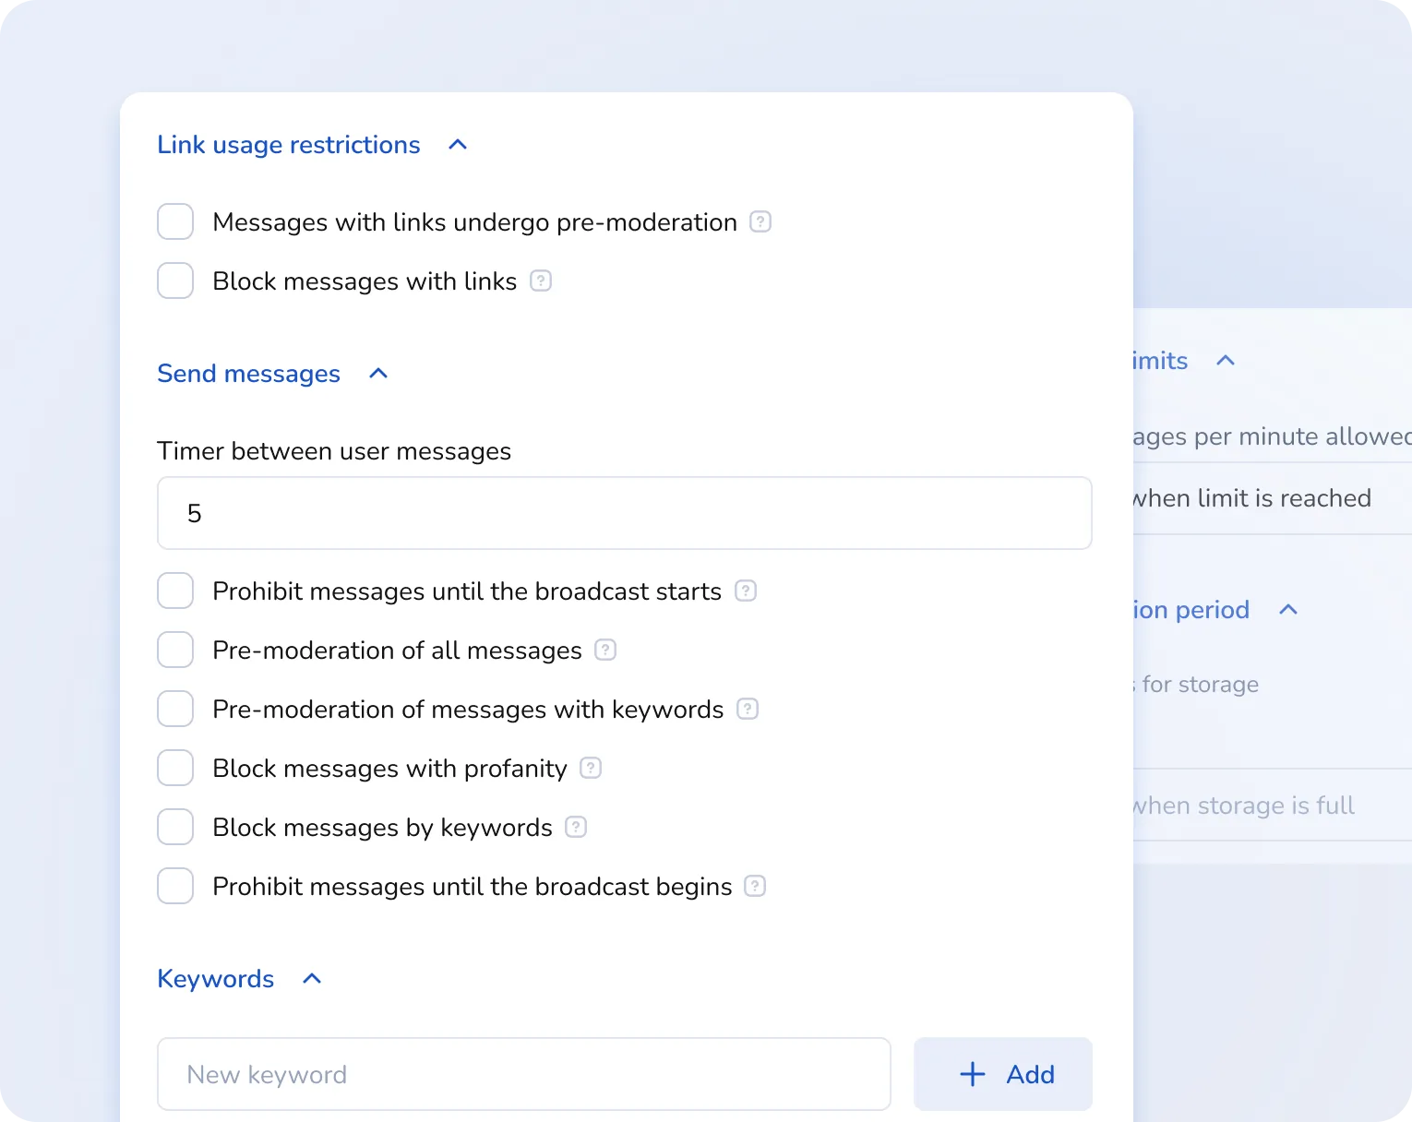Image resolution: width=1412 pixels, height=1122 pixels.
Task: Click the Keywords section heading
Action: click(215, 979)
